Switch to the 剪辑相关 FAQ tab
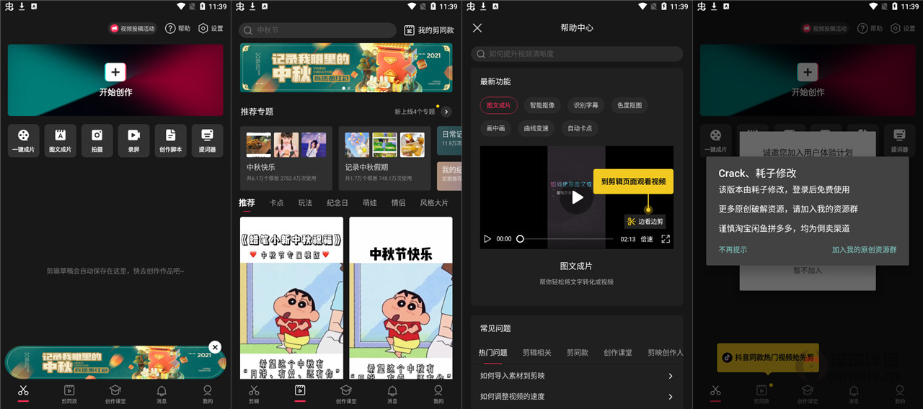 (x=536, y=353)
